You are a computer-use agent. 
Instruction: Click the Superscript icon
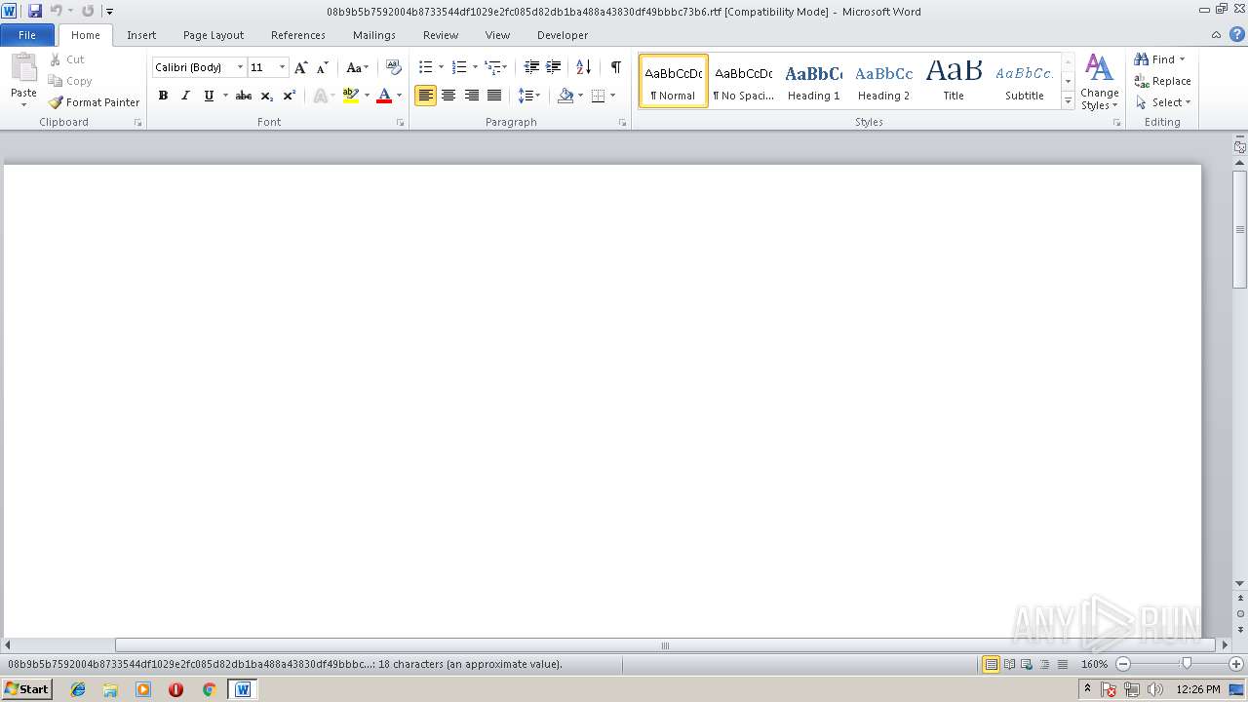pyautogui.click(x=290, y=96)
